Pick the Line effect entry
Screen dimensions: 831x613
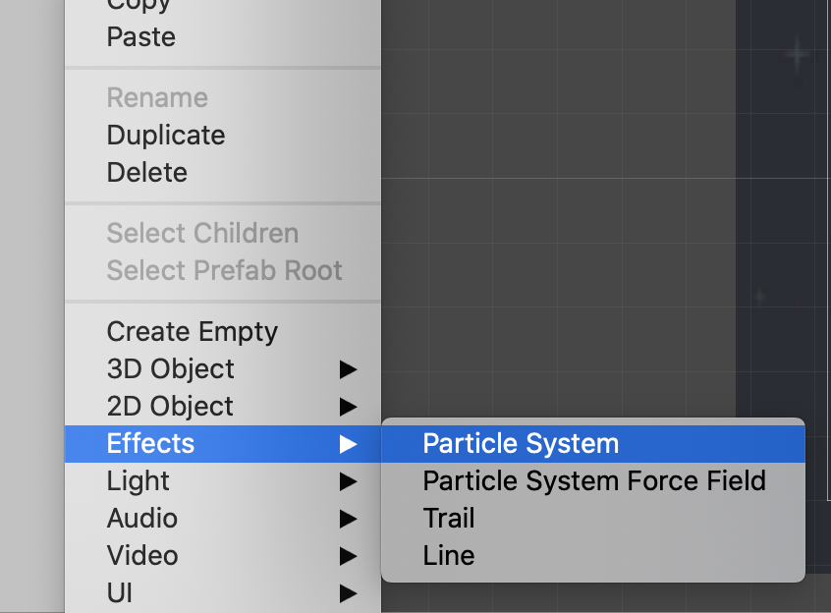(x=449, y=556)
